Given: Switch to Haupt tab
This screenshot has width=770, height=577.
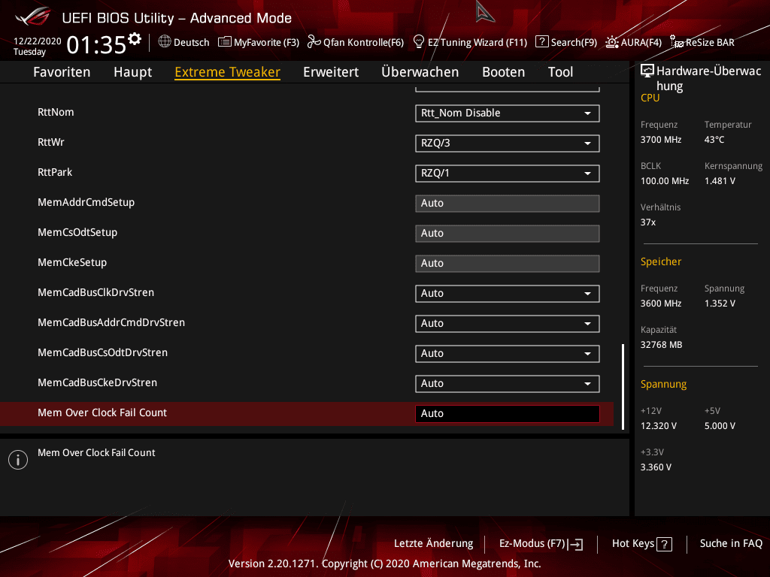Looking at the screenshot, I should click(132, 72).
